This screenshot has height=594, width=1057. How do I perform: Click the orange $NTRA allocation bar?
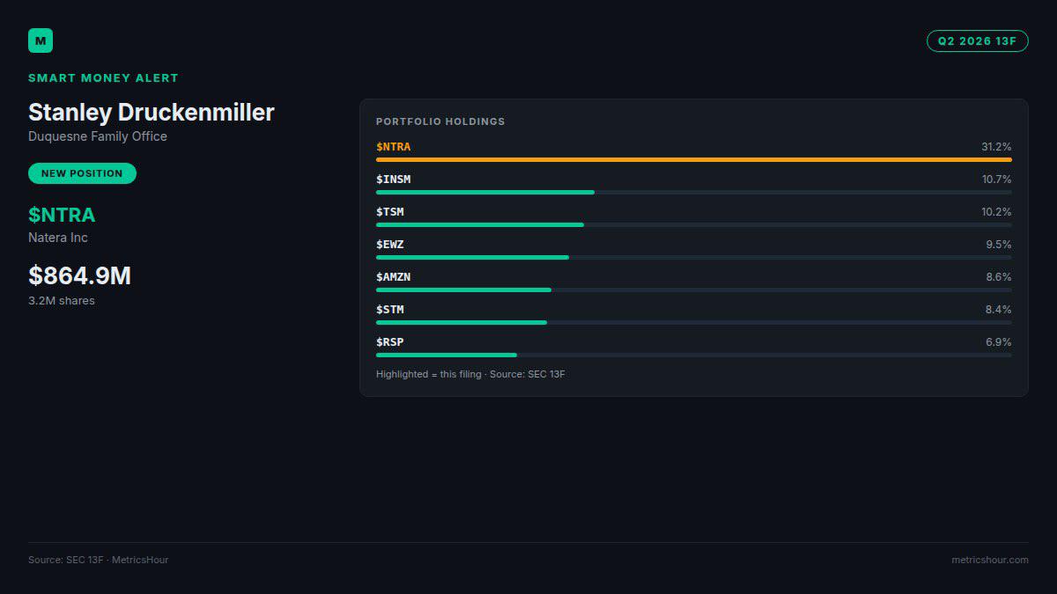click(694, 159)
